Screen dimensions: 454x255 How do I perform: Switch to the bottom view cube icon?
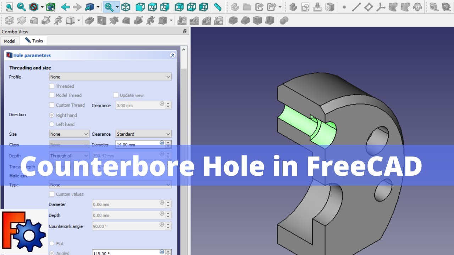coord(192,7)
